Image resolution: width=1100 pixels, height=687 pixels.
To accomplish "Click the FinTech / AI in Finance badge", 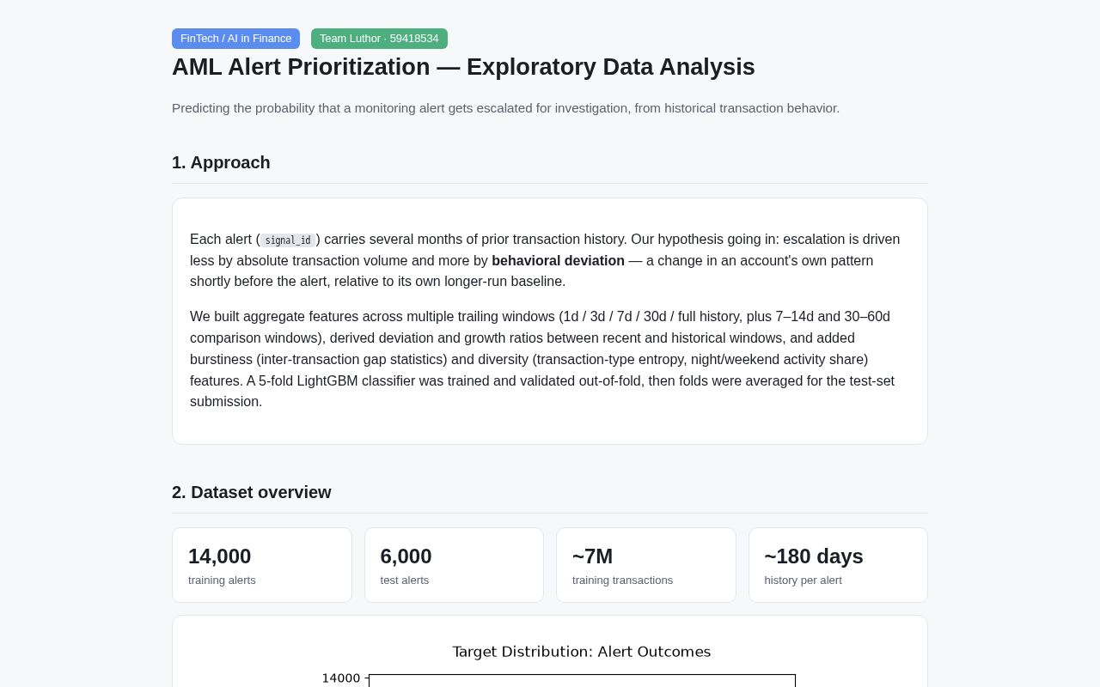I will point(235,39).
